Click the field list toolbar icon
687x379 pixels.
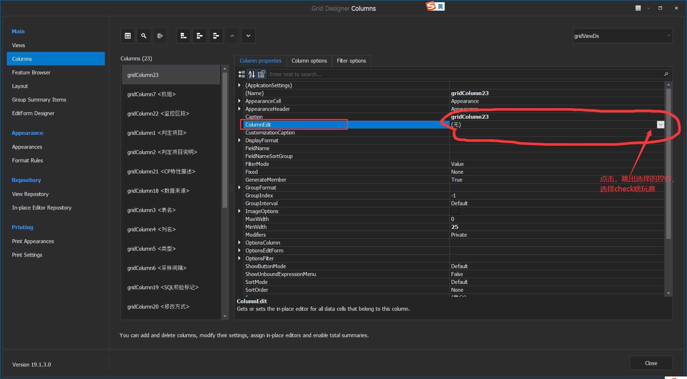tap(128, 36)
